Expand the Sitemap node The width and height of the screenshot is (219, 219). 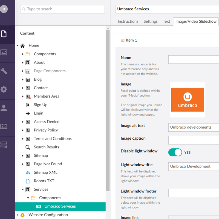click(23, 155)
